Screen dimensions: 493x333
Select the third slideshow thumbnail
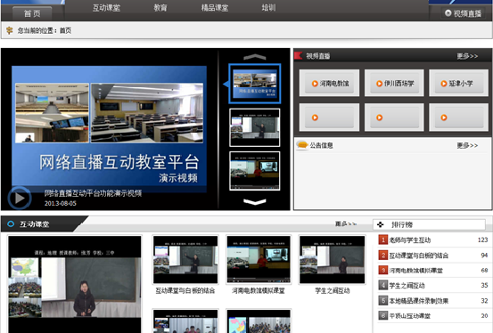pyautogui.click(x=255, y=171)
